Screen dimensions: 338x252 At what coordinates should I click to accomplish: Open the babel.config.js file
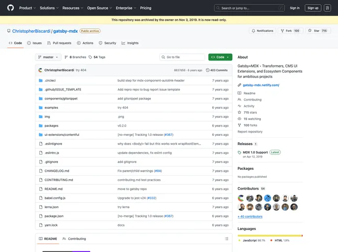click(55, 198)
